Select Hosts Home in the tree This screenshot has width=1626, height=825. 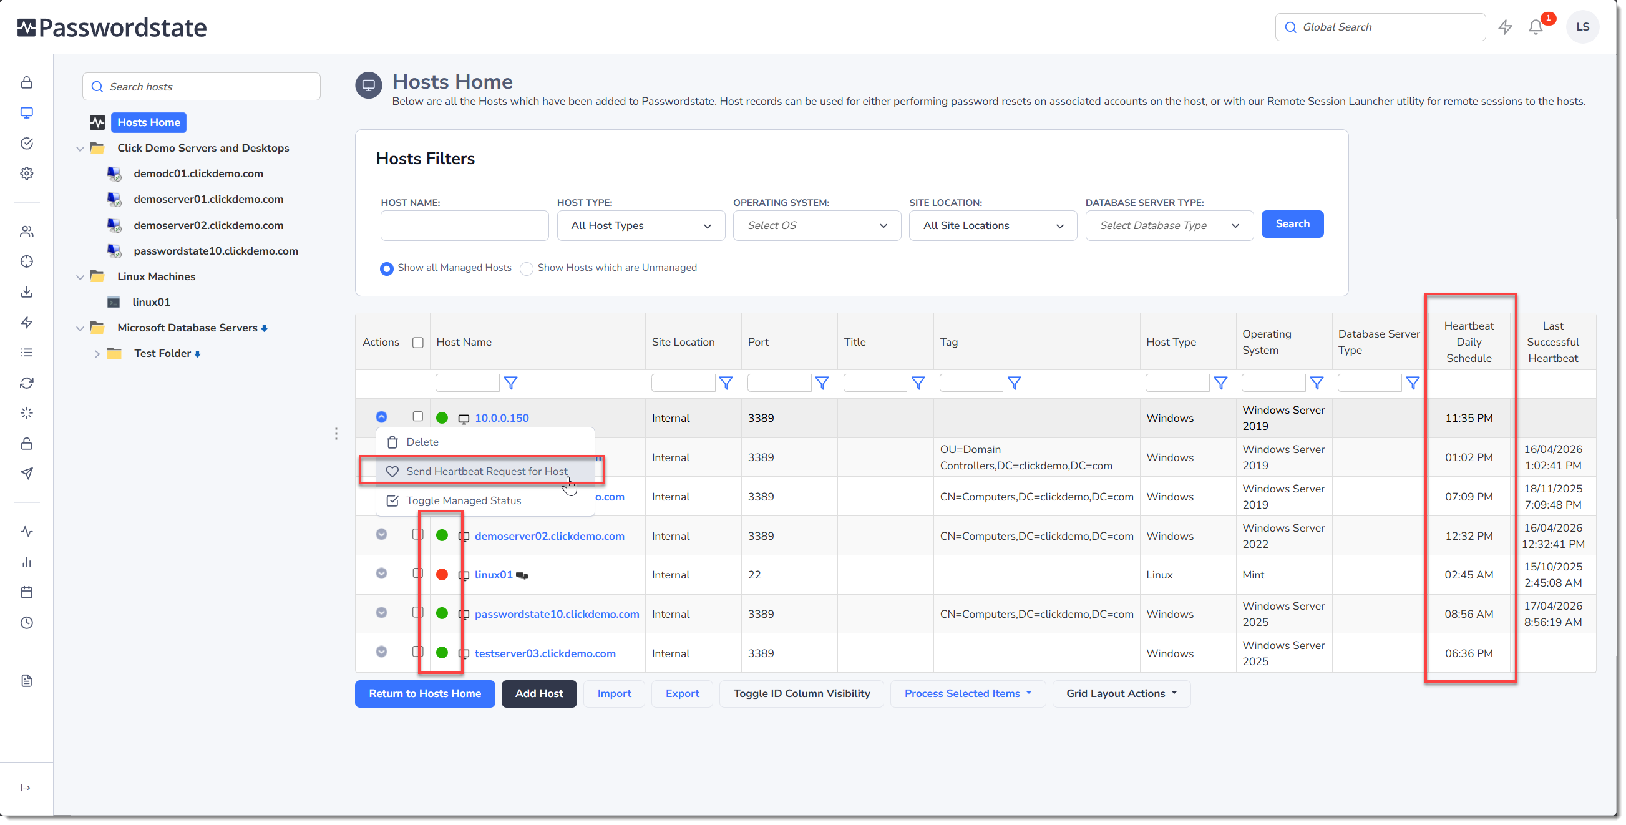(148, 122)
